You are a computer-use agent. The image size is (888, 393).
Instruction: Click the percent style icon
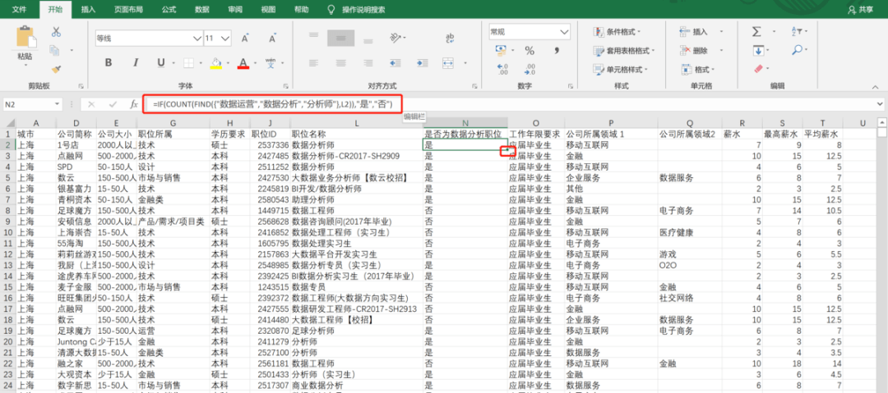[530, 51]
